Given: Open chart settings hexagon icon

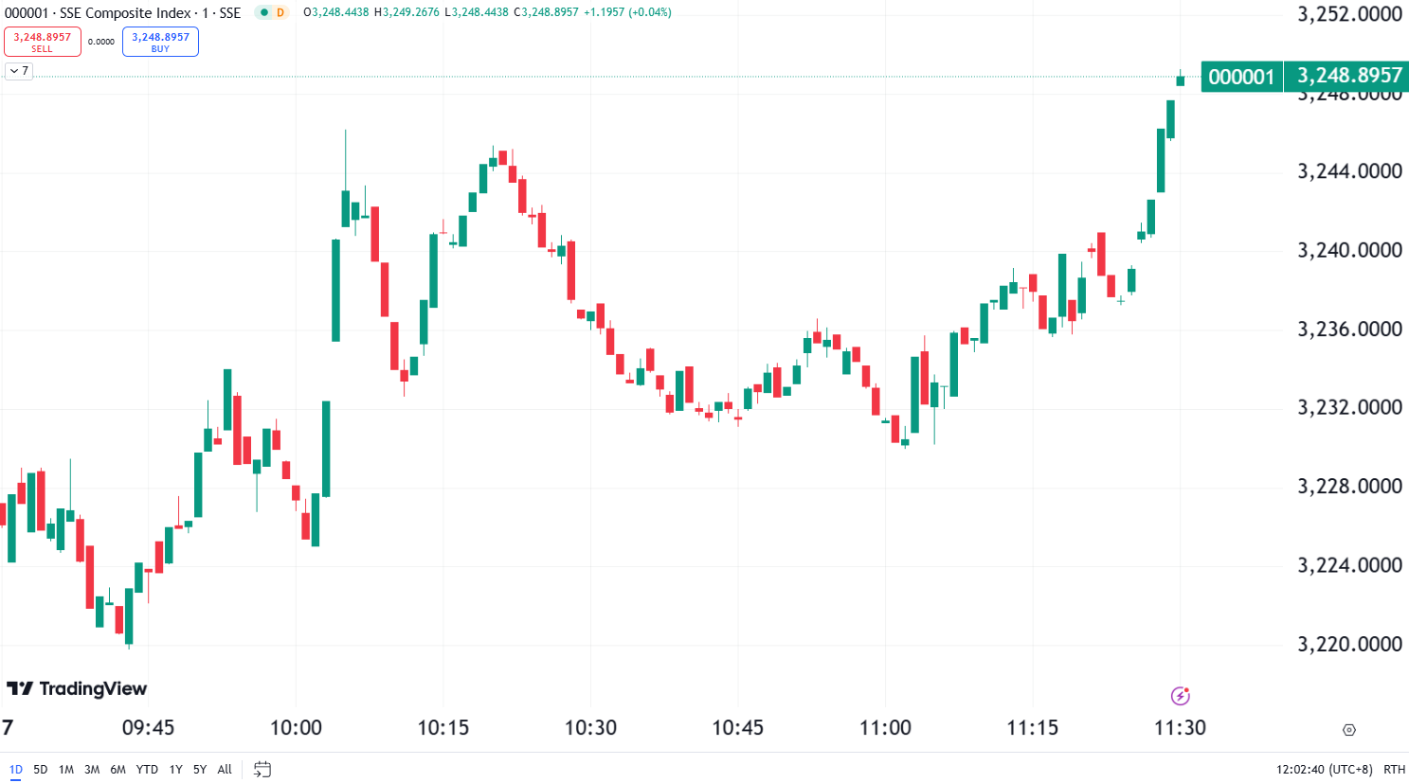Looking at the screenshot, I should pyautogui.click(x=1349, y=730).
